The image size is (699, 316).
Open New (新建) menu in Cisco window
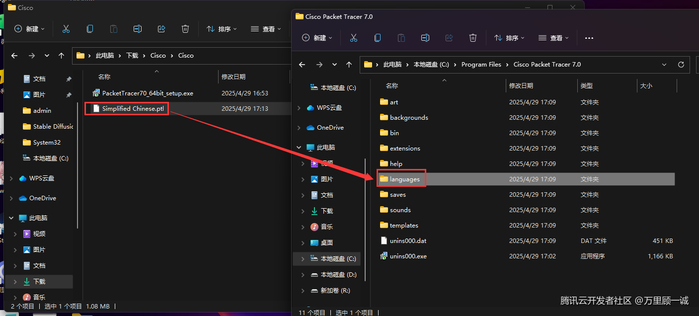pos(30,29)
